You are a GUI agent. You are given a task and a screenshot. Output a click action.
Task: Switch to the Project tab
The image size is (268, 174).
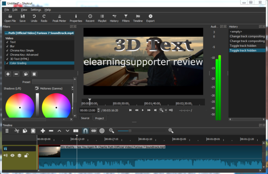pos(99,118)
